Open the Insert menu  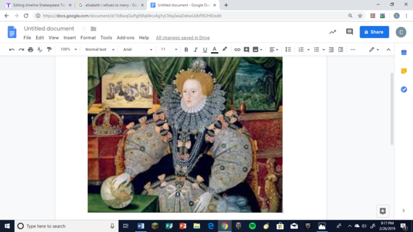coord(70,37)
